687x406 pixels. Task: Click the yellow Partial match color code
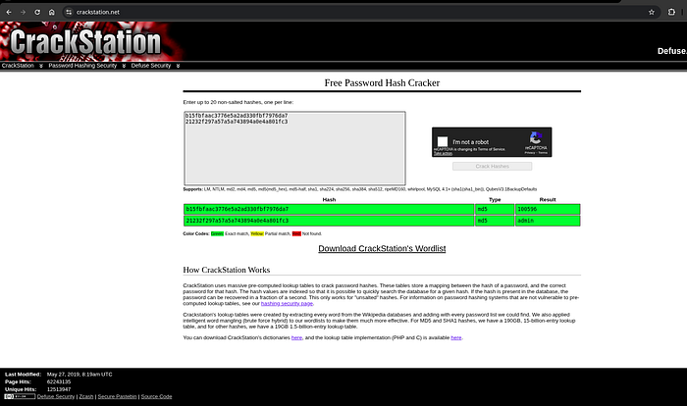pyautogui.click(x=257, y=233)
